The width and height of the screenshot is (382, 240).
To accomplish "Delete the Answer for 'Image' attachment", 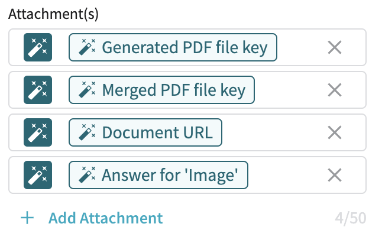I will pos(335,175).
